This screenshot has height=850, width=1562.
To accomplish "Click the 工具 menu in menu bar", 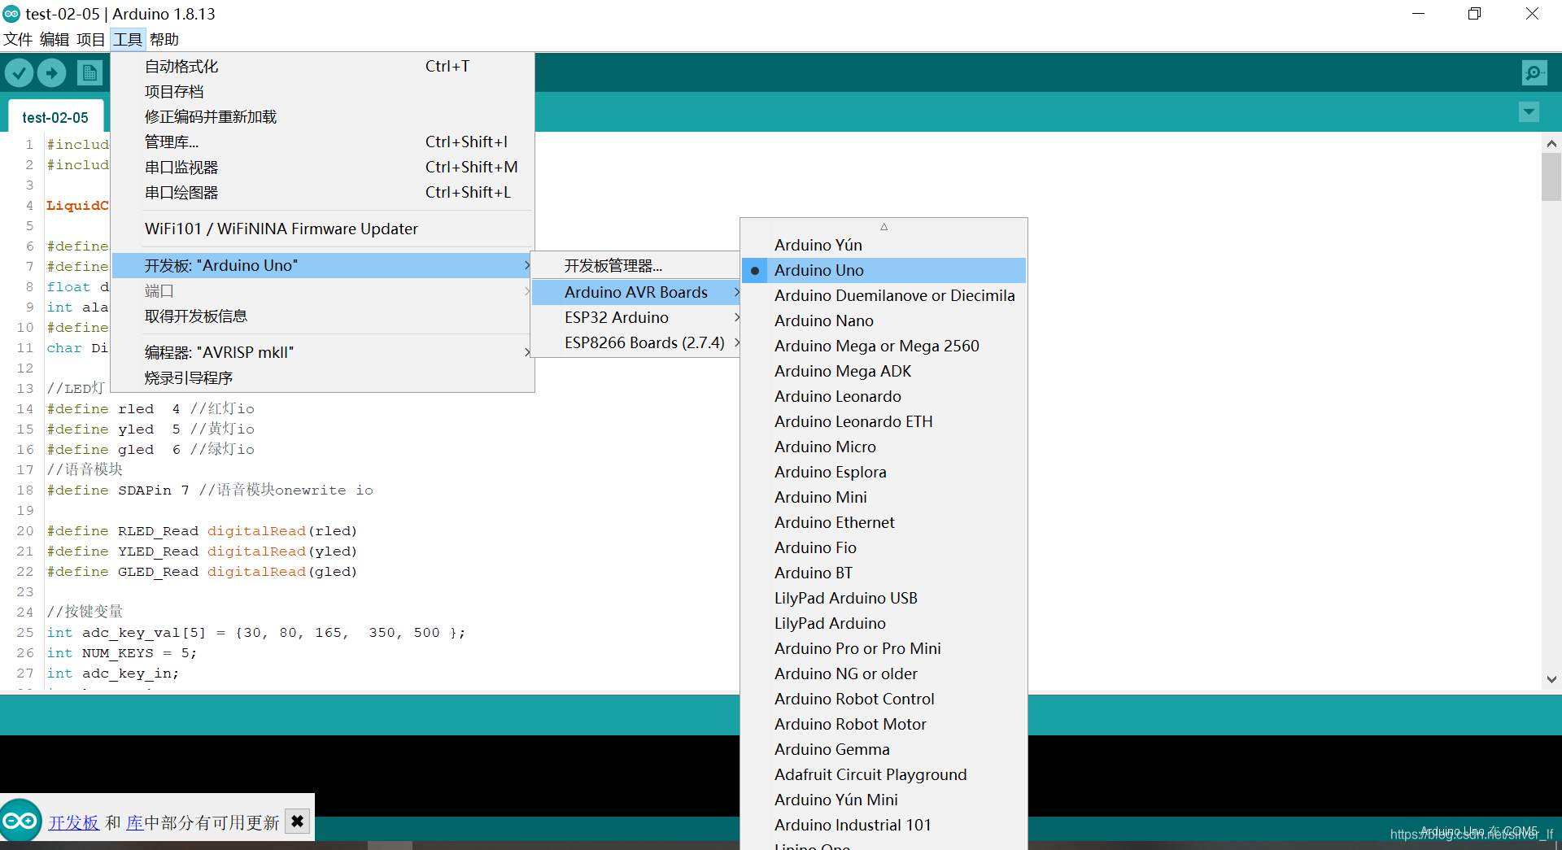I will click(x=128, y=39).
